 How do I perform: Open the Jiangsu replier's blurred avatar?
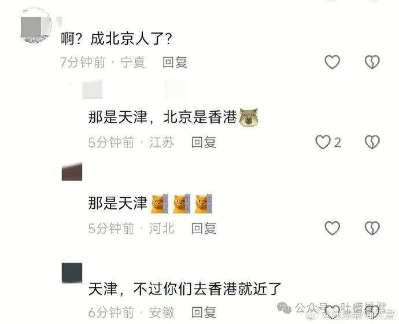pyautogui.click(x=92, y=89)
